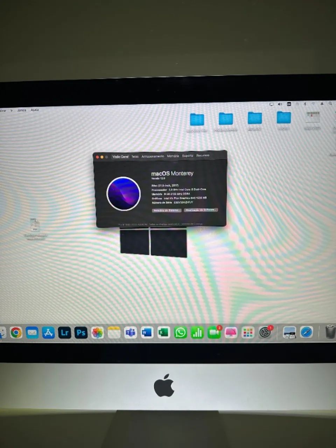Launch Adobe Lightroom from the Dock
The width and height of the screenshot is (336, 448).
pos(65,332)
